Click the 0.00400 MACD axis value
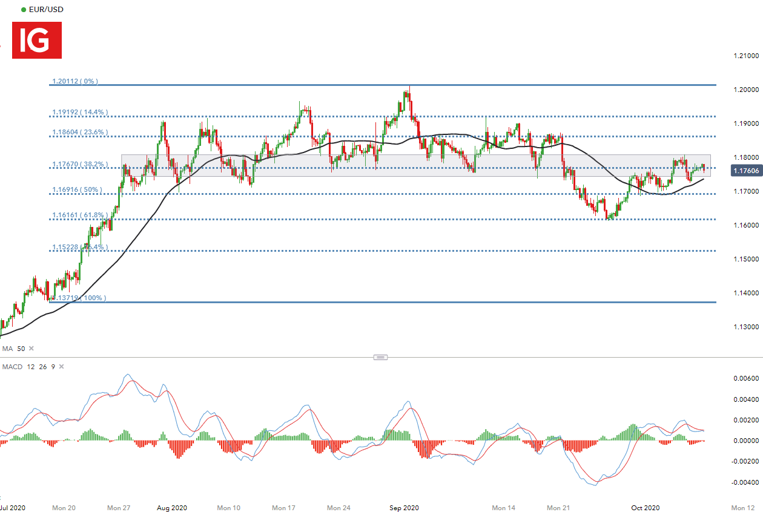Screen dimensions: 763x512 (x=746, y=399)
